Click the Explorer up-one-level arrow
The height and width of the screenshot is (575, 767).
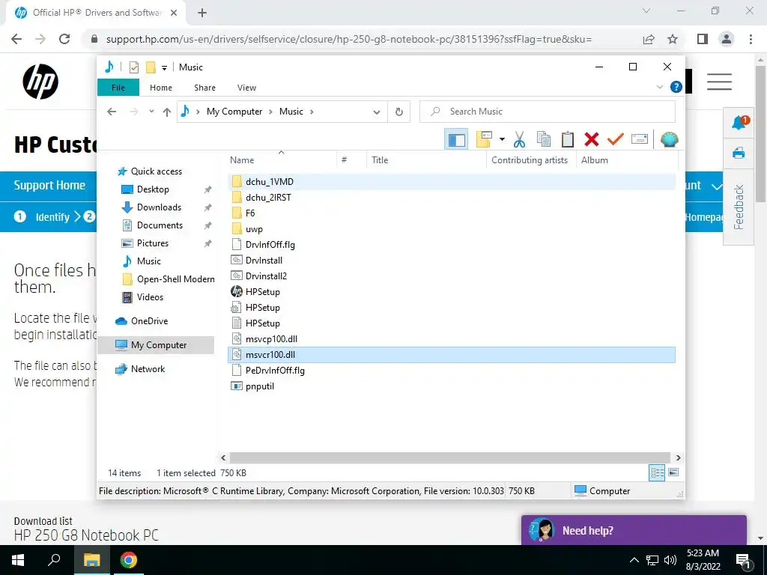pos(167,112)
